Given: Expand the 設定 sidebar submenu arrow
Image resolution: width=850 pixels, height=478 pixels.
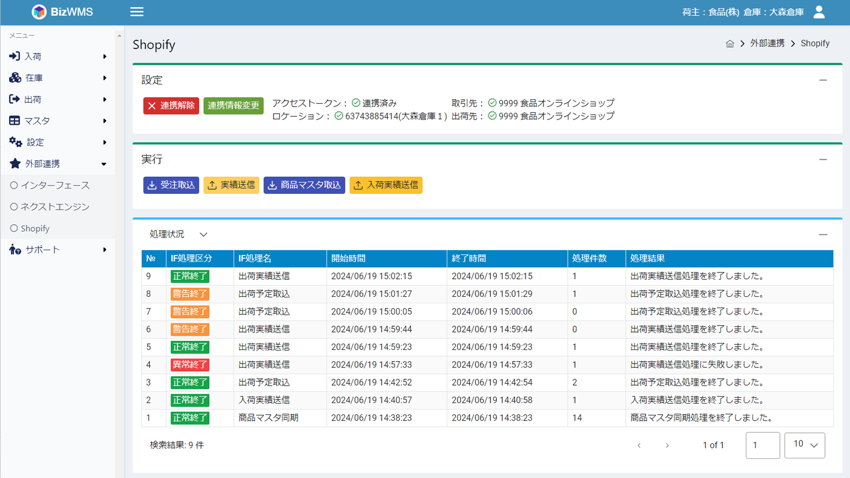Looking at the screenshot, I should [x=105, y=142].
